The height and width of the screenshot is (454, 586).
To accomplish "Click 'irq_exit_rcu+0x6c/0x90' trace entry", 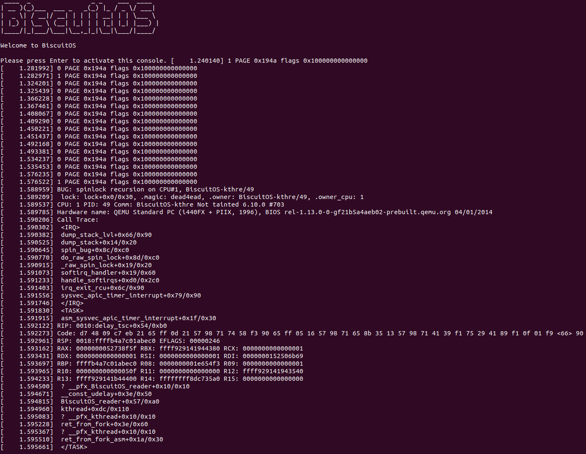I will (103, 288).
